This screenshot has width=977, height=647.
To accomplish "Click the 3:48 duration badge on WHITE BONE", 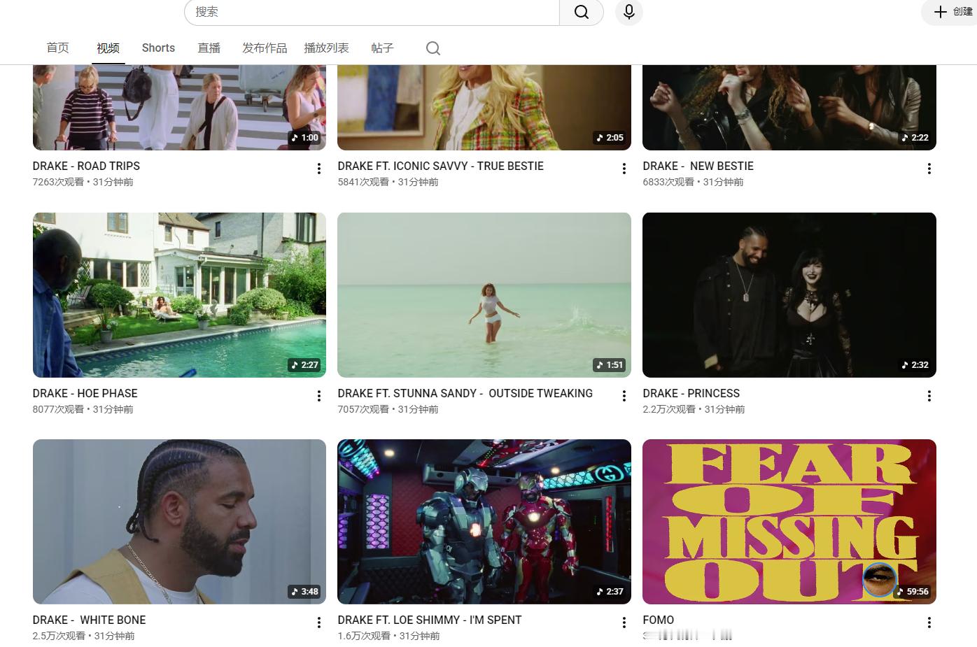I will tap(304, 591).
